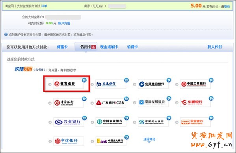
Task: Switch to the 现金或刷卡 tab
Action: [x=109, y=47]
